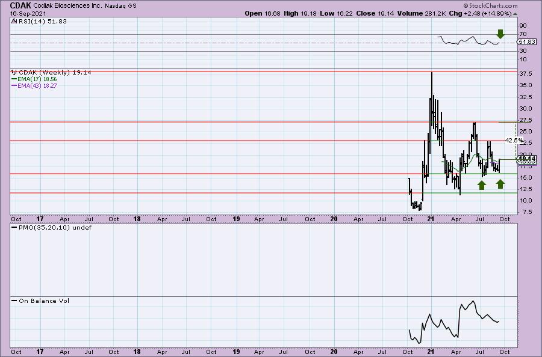Click the PMO(35,20,10) undef indicator label
Image resolution: width=542 pixels, height=357 pixels.
pos(55,228)
